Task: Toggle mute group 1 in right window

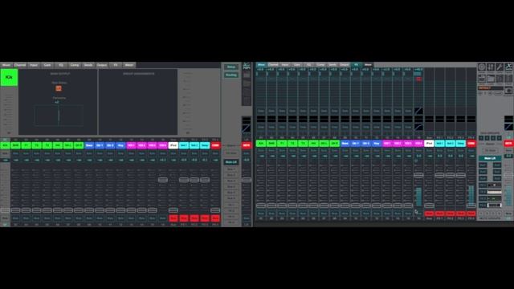Action: pyautogui.click(x=481, y=214)
